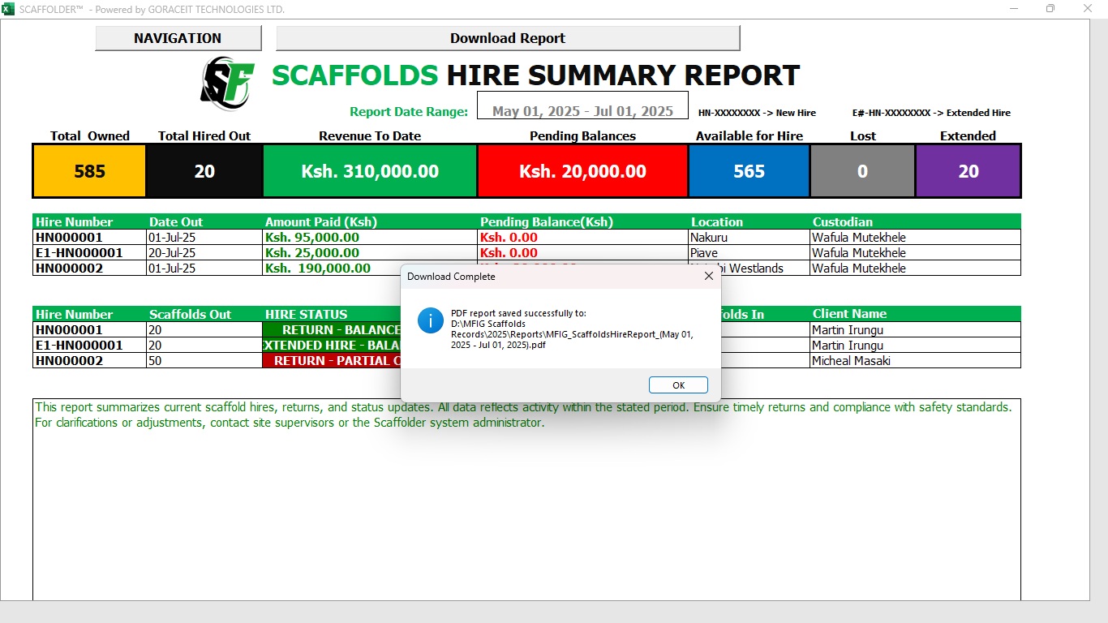Select the purple Extended count tile

click(968, 171)
